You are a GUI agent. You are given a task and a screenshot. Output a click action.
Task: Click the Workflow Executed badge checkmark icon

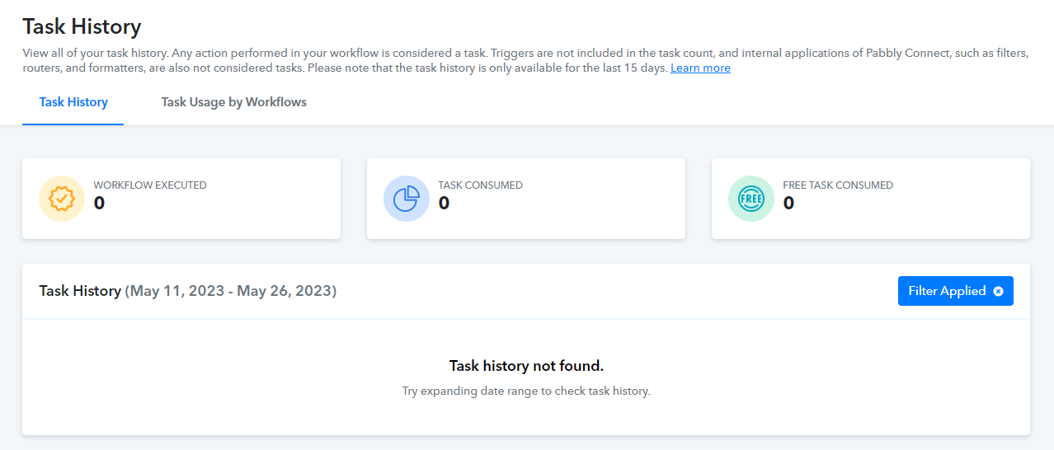click(62, 199)
